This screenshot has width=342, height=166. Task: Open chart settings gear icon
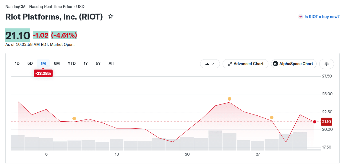[x=327, y=64]
